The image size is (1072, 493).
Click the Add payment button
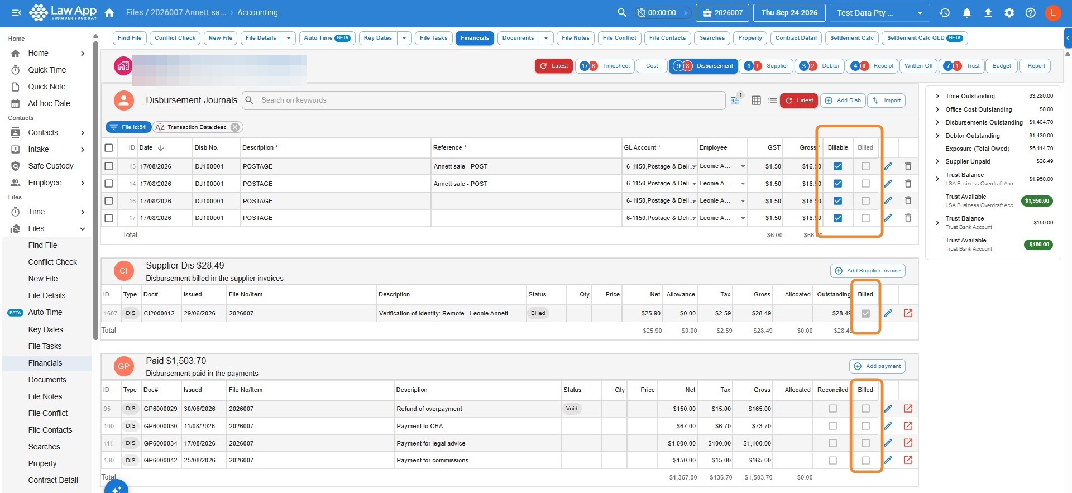click(x=877, y=366)
